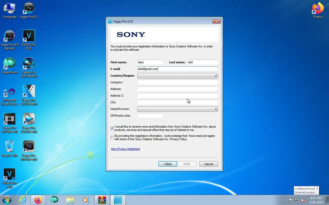Focus the Company field
This screenshot has width=329, height=205.
[x=178, y=82]
